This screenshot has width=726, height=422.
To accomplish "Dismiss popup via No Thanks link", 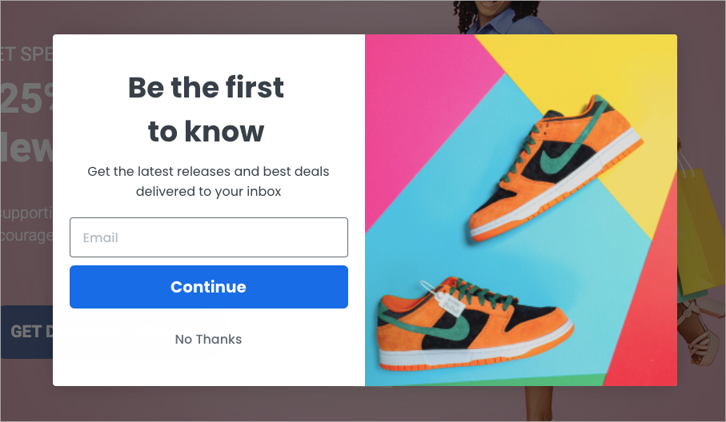I will pos(208,340).
